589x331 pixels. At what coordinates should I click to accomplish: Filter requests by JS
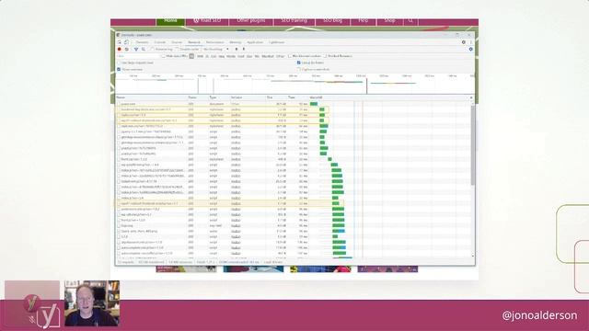coord(207,56)
